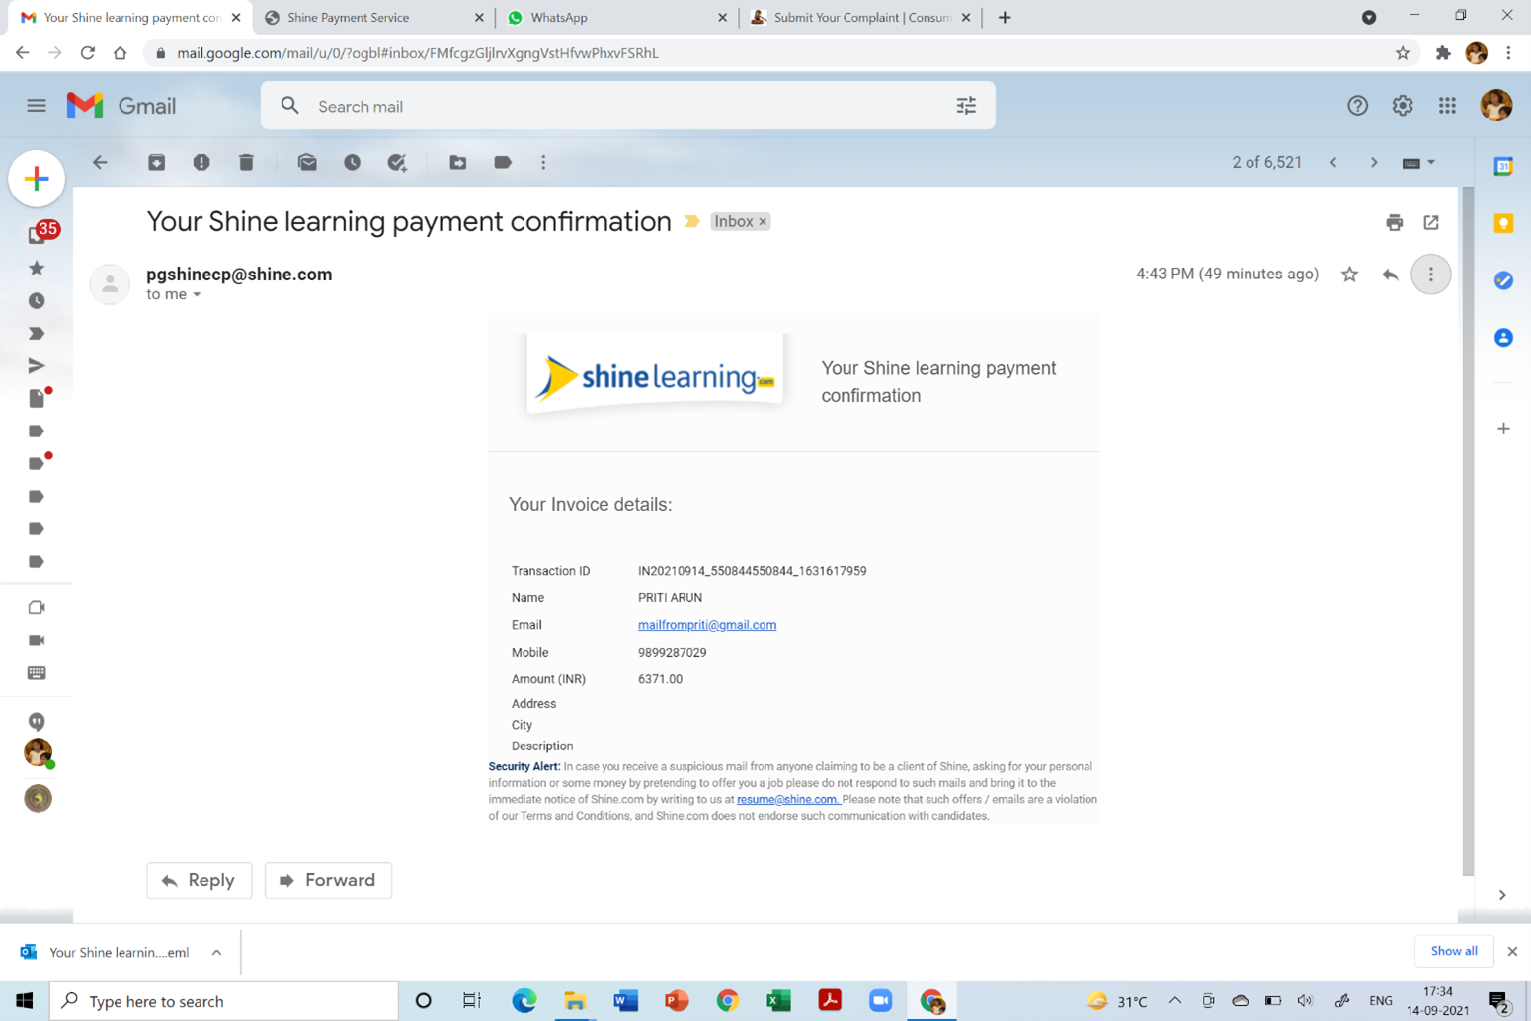This screenshot has width=1531, height=1021.
Task: Remove the Inbox label from this email
Action: [763, 222]
